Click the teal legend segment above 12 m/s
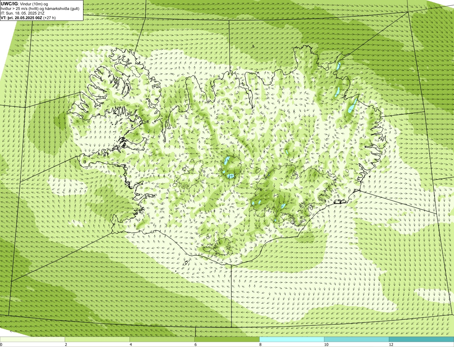 [422, 340]
